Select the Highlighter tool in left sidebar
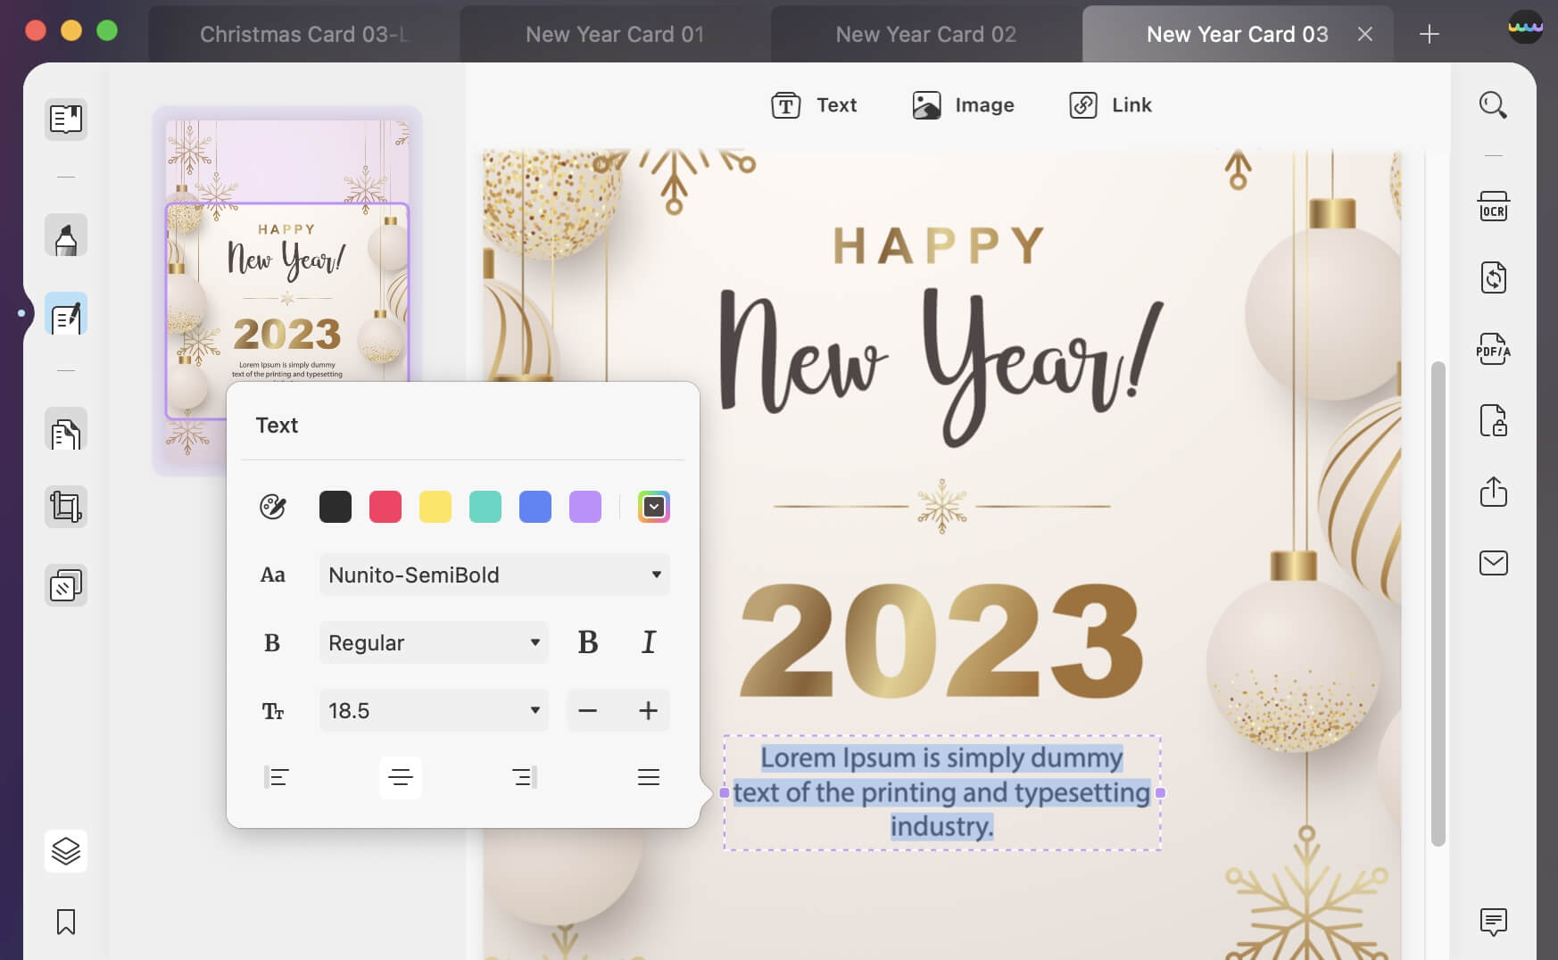This screenshot has height=960, width=1558. click(64, 235)
